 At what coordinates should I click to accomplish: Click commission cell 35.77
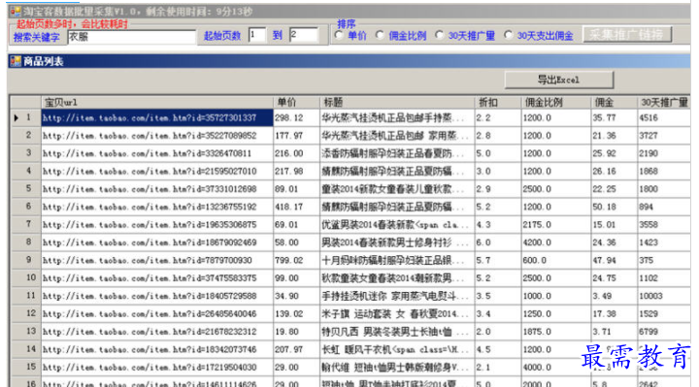614,118
